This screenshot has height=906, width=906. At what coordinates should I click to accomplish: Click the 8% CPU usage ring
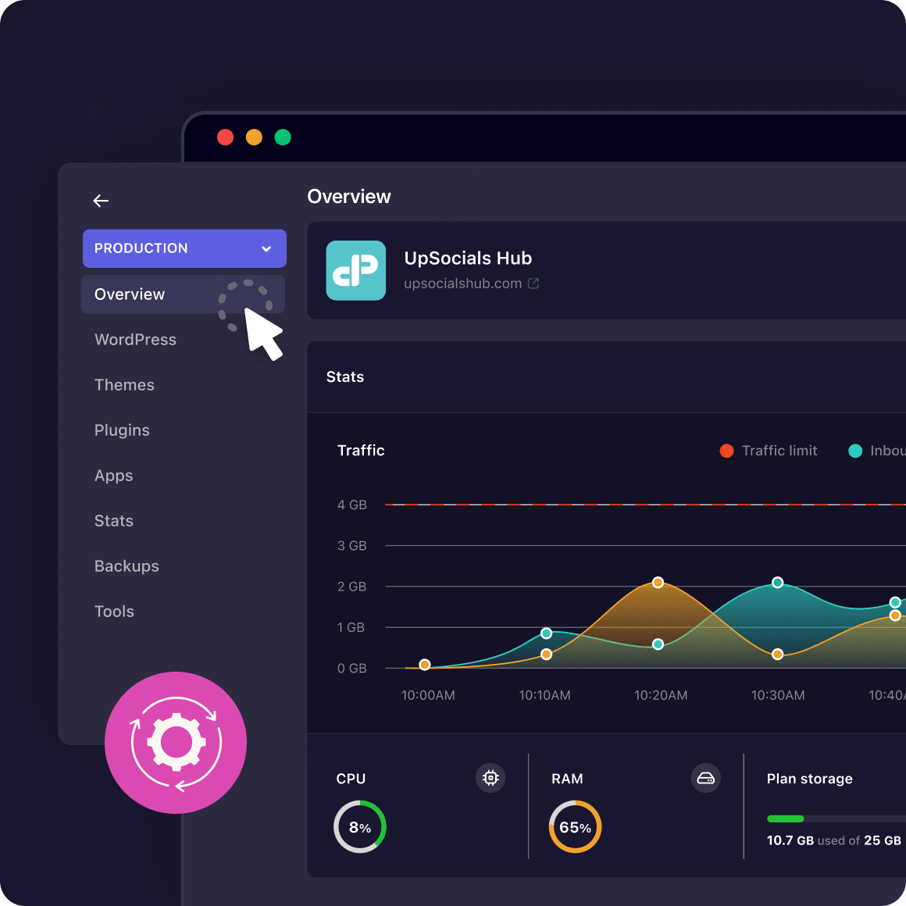[x=360, y=827]
